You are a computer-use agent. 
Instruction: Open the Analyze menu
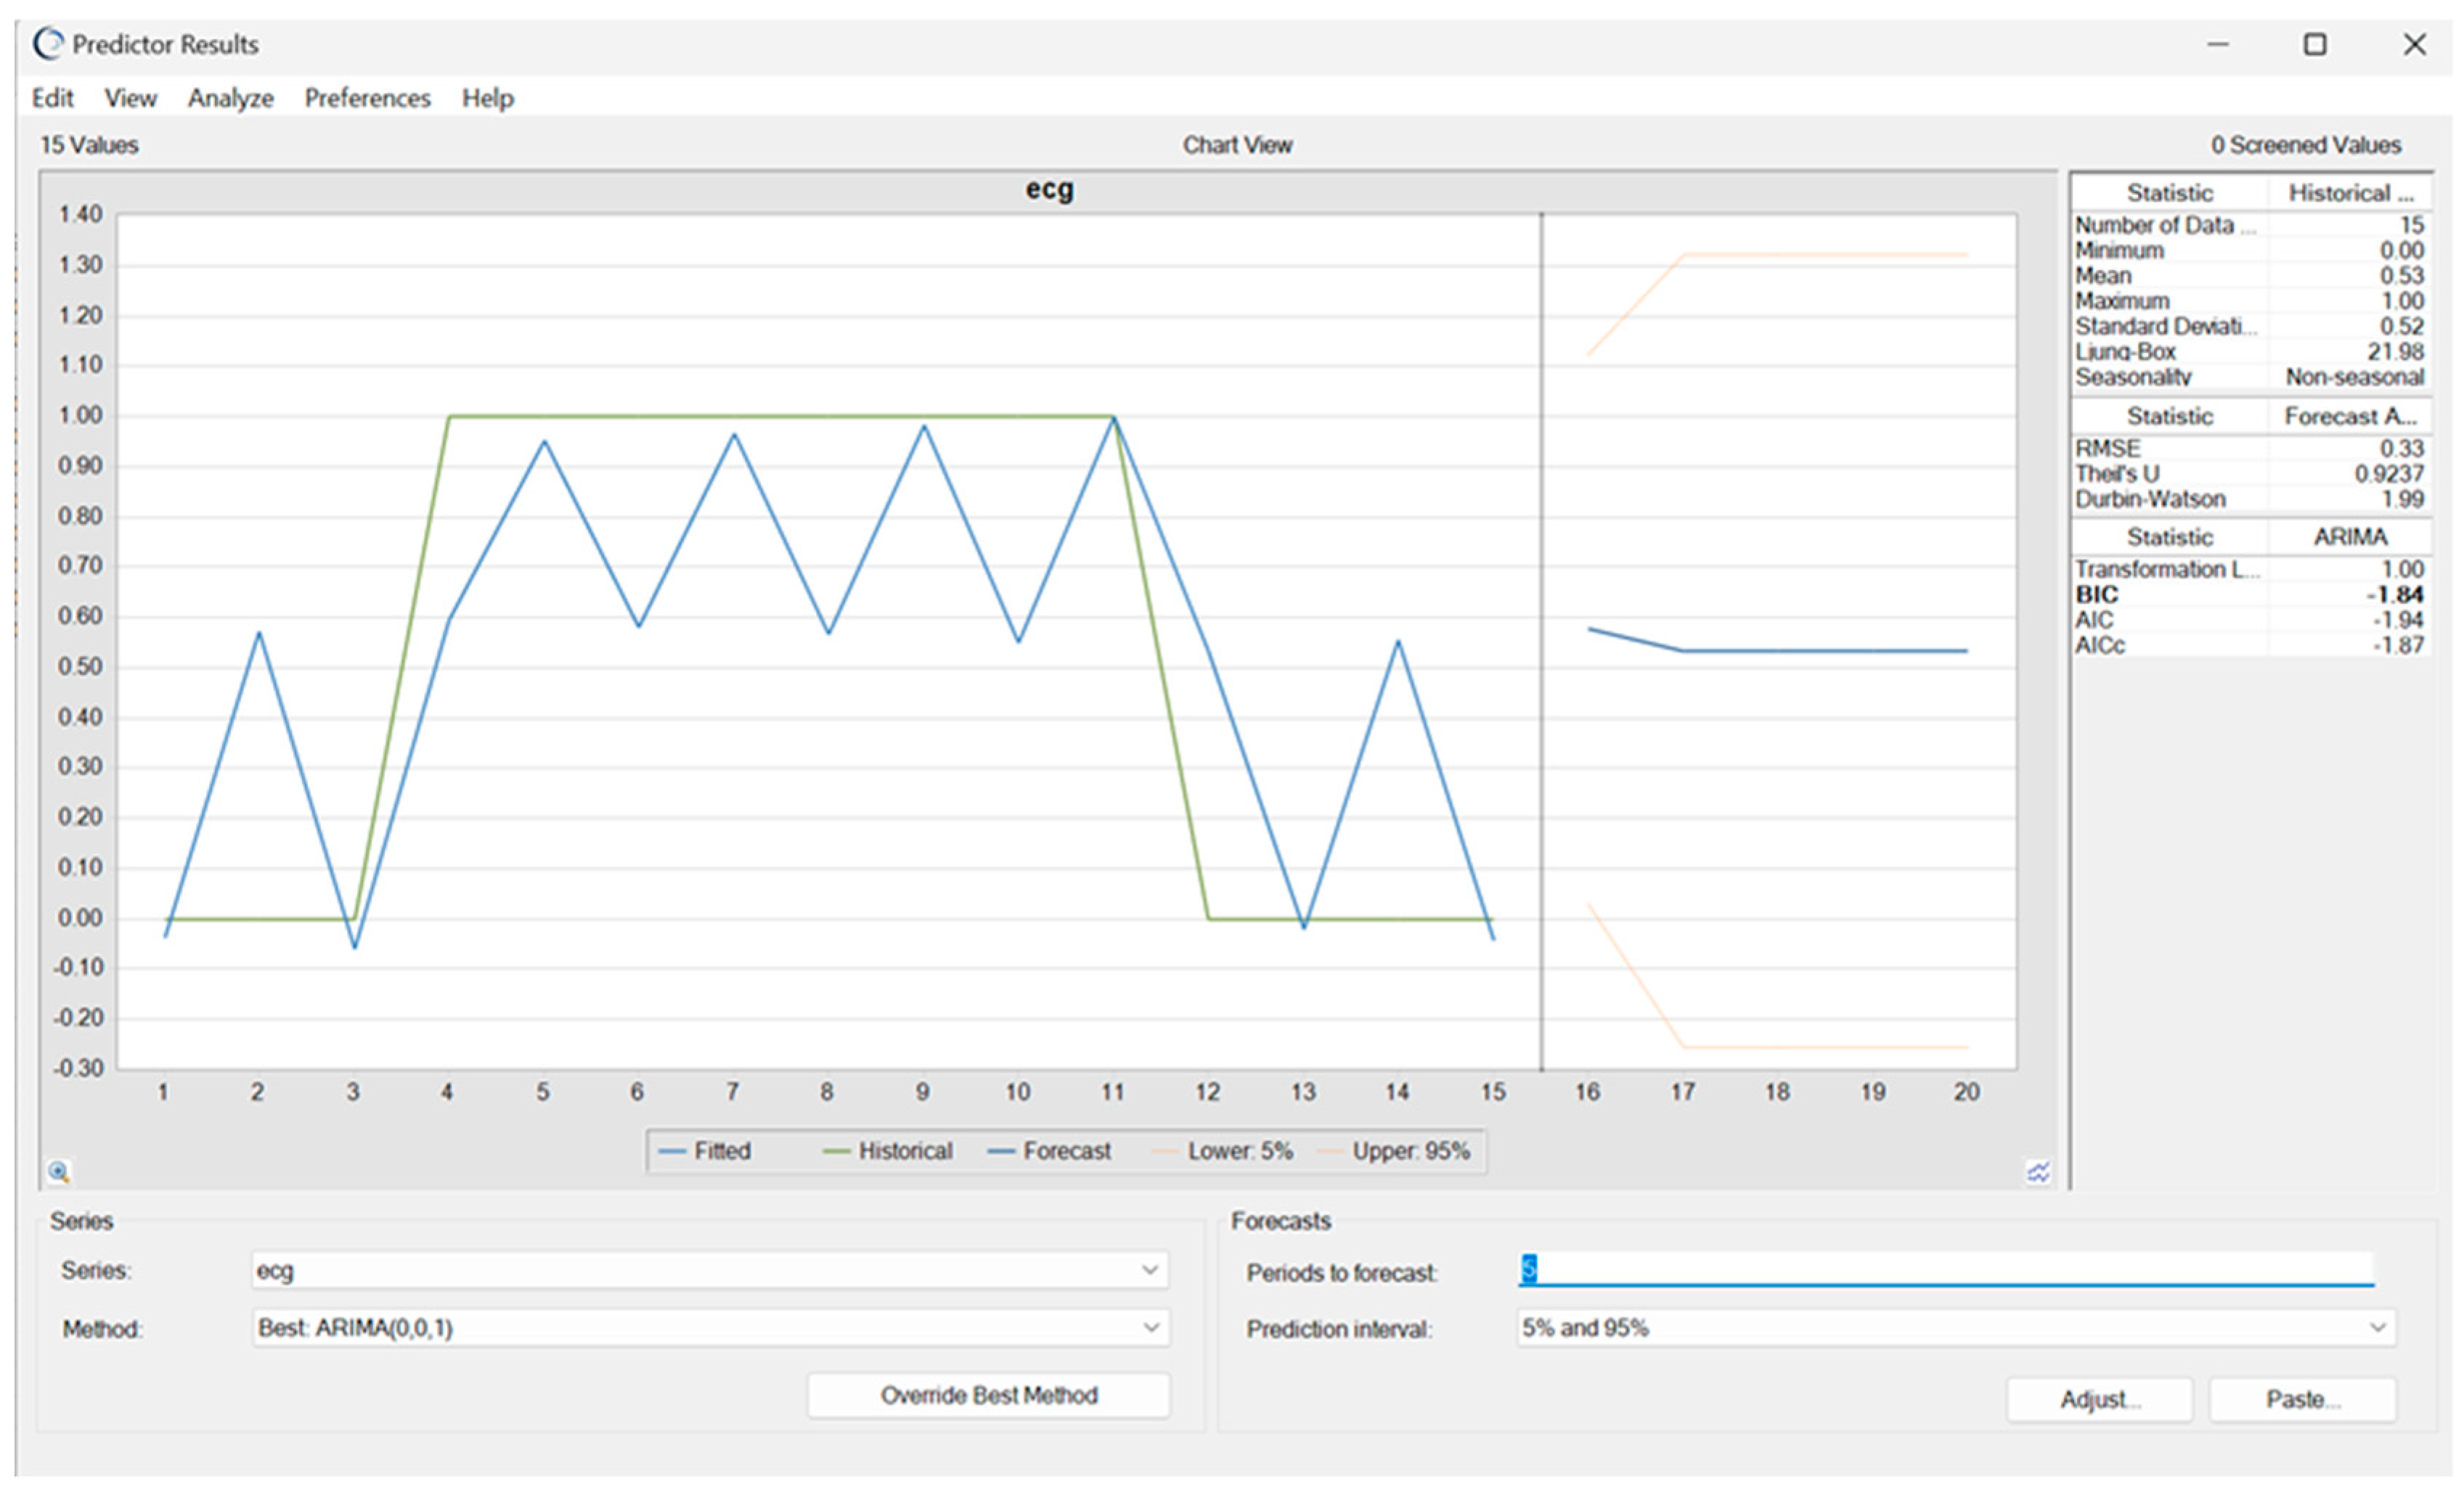pyautogui.click(x=230, y=98)
